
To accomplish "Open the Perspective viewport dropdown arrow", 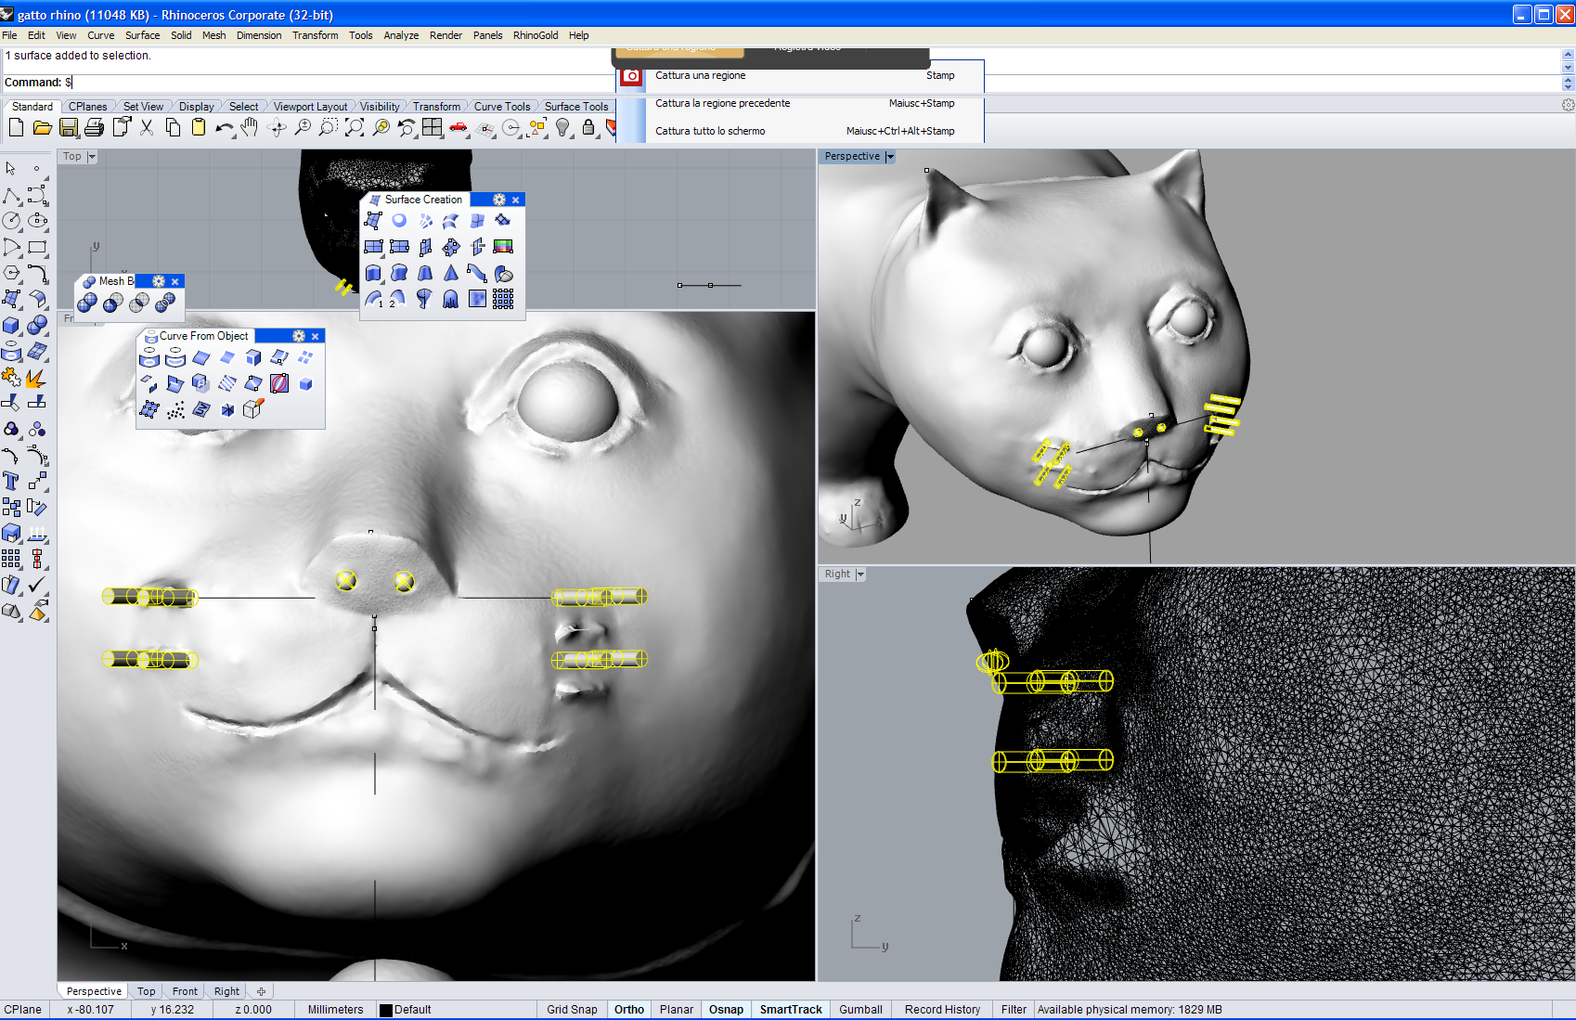I will coord(890,157).
